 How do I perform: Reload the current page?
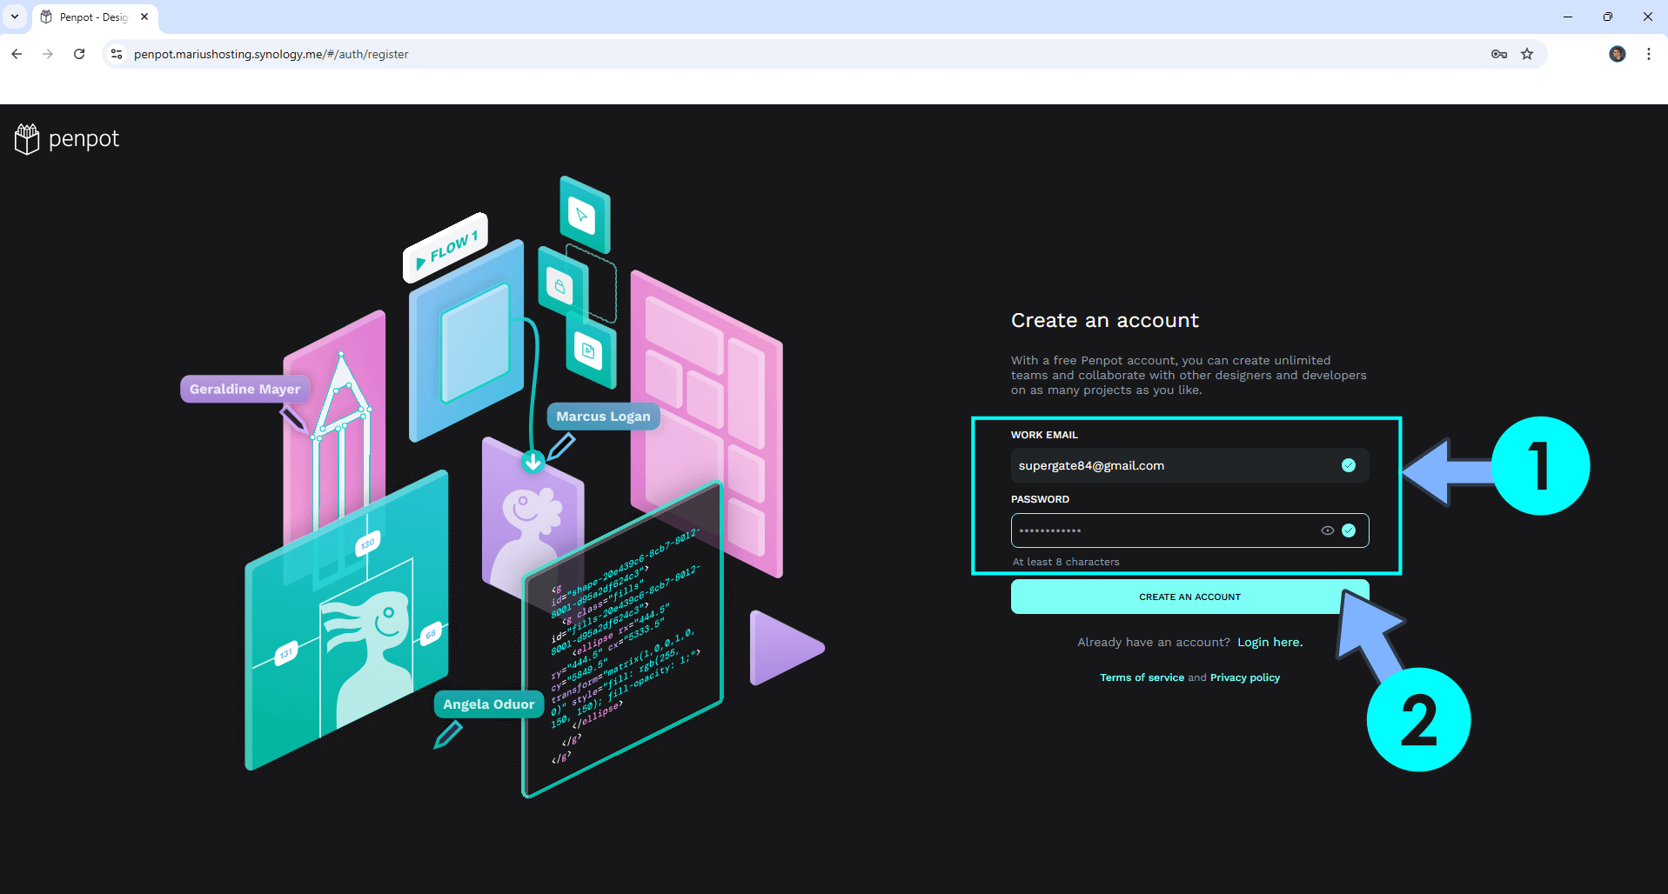[x=79, y=54]
